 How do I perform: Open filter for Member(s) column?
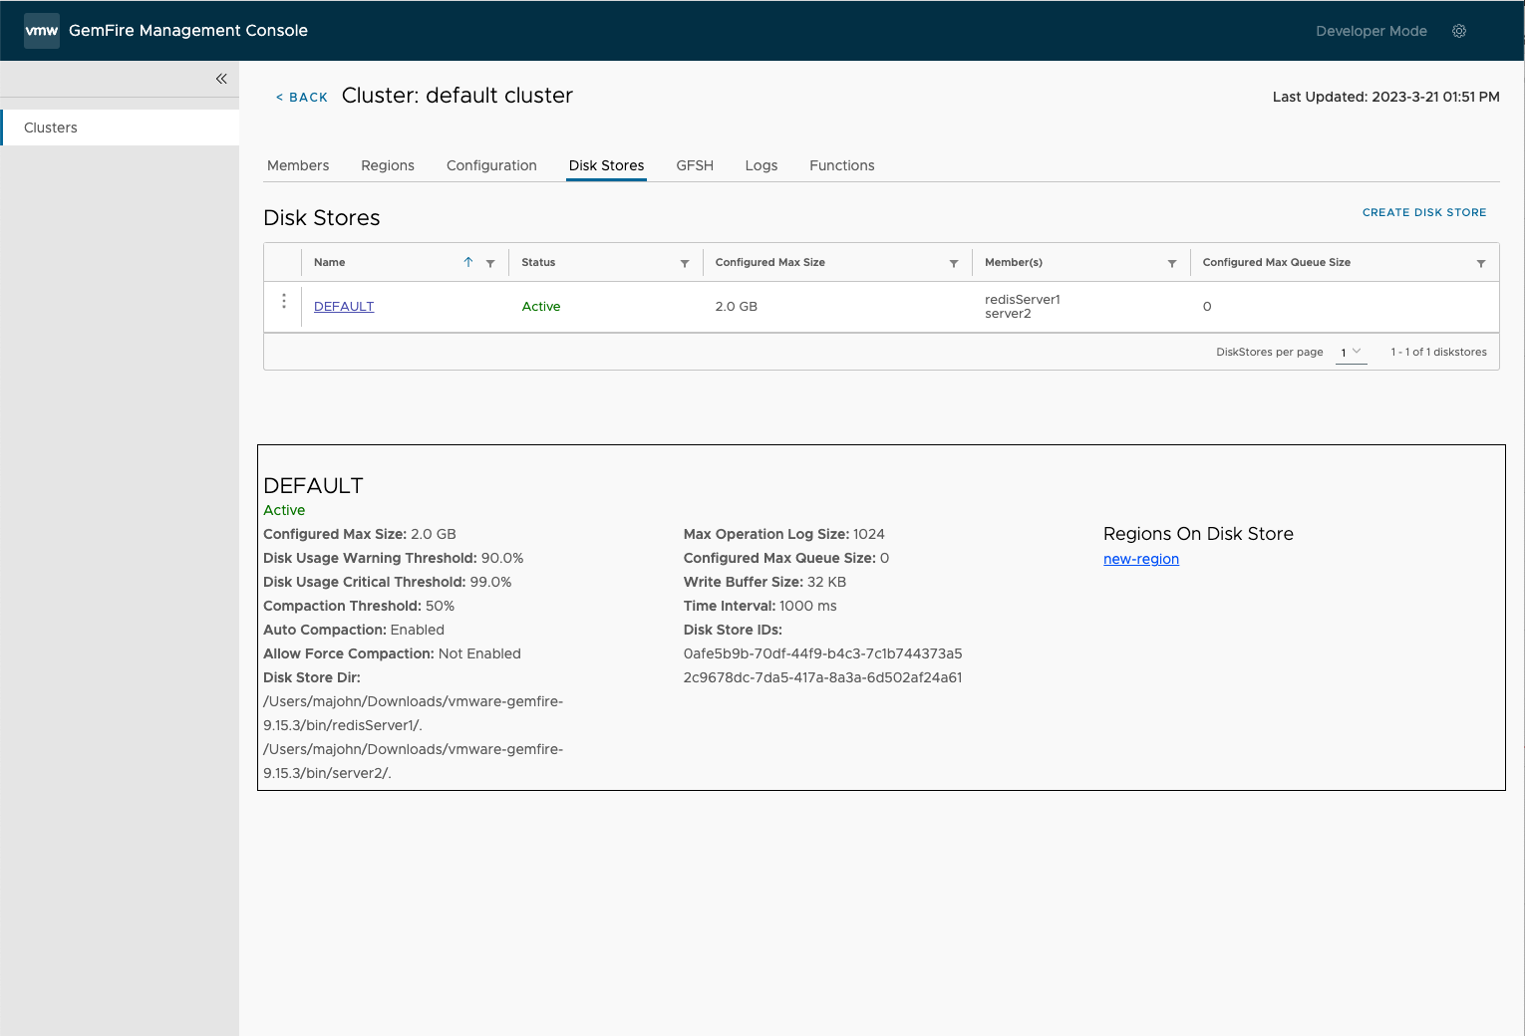tap(1172, 263)
